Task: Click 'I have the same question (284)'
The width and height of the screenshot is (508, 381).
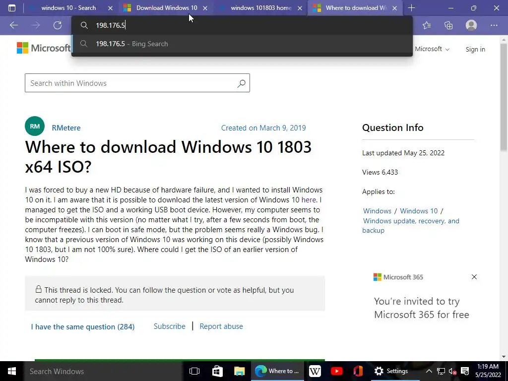Action: tap(83, 326)
